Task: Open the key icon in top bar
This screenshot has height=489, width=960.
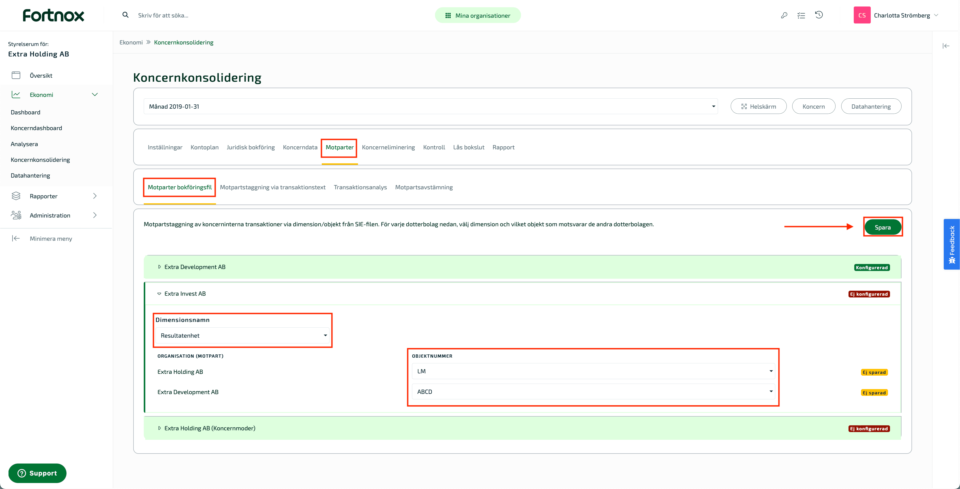Action: 784,15
